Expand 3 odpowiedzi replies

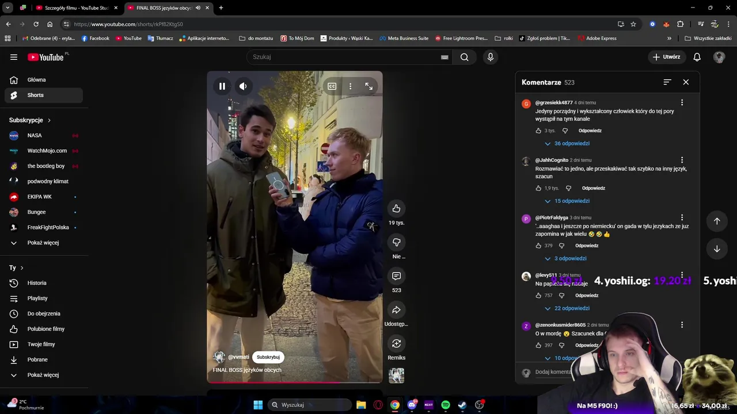565,258
